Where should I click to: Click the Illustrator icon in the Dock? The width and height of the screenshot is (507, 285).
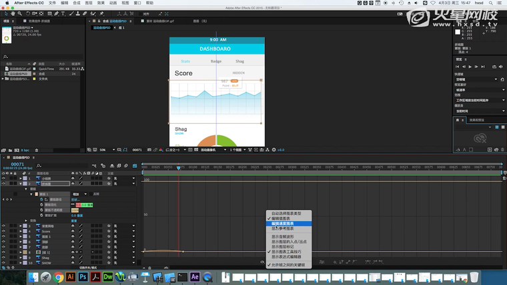71,276
